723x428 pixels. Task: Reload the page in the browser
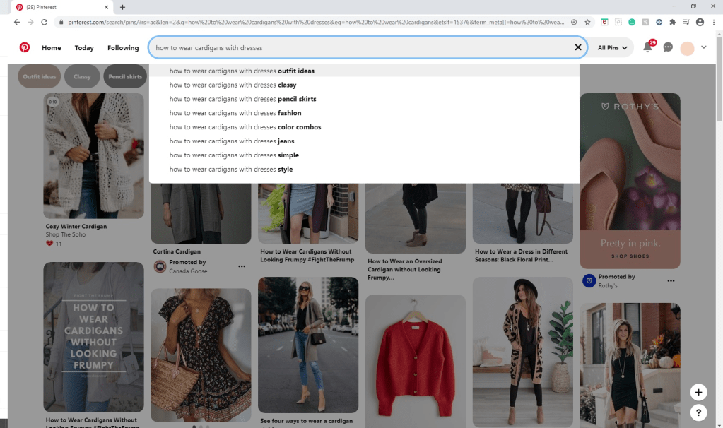coord(45,22)
